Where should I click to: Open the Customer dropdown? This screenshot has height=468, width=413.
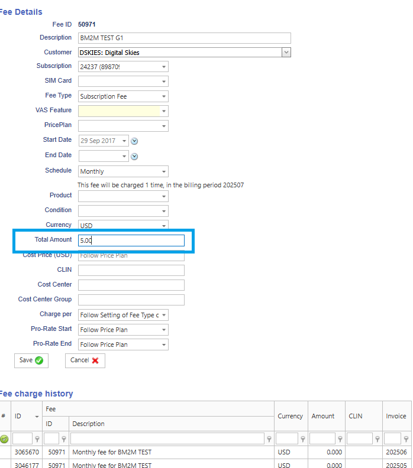tap(286, 53)
